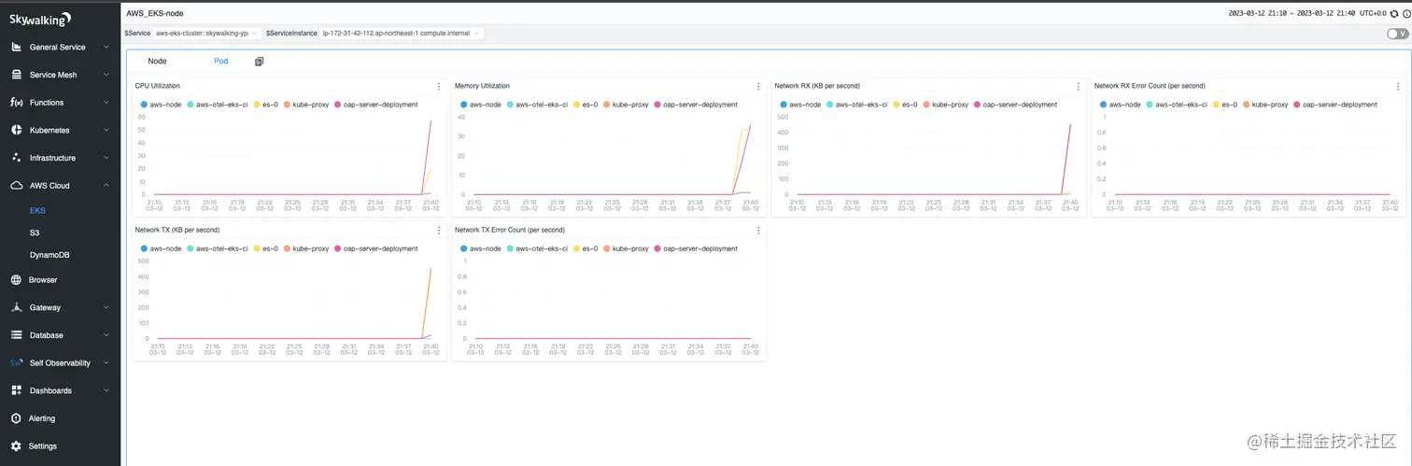1412x466 pixels.
Task: Expand Gateway menu chevron
Action: pyautogui.click(x=106, y=307)
